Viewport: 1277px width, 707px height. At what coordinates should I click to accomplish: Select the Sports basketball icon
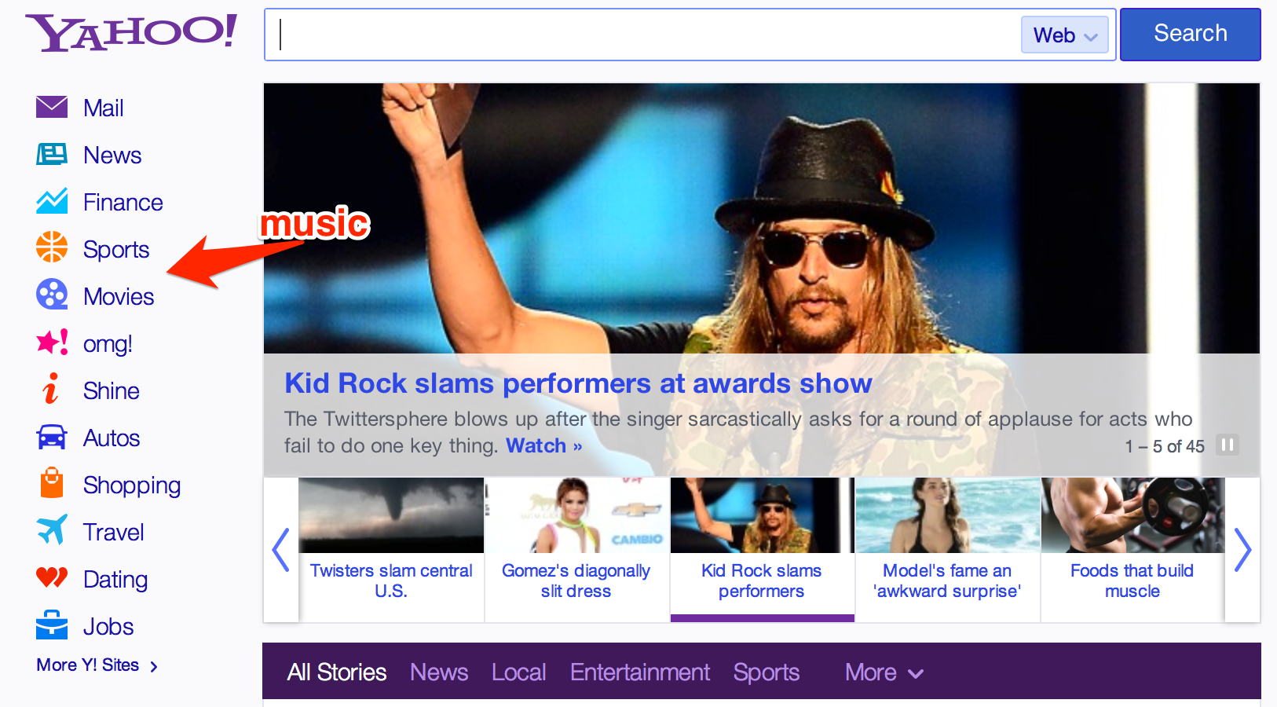click(52, 247)
